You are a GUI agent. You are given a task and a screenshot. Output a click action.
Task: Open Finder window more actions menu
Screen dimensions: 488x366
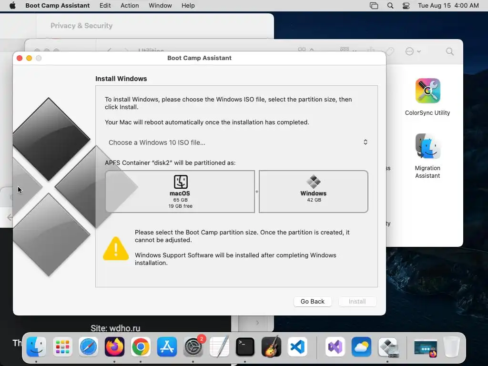pos(413,51)
